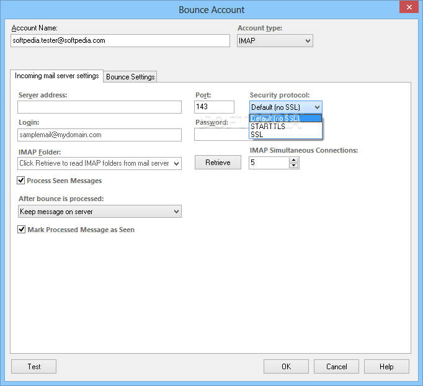This screenshot has width=423, height=386.
Task: Click the Cancel button
Action: 336,367
